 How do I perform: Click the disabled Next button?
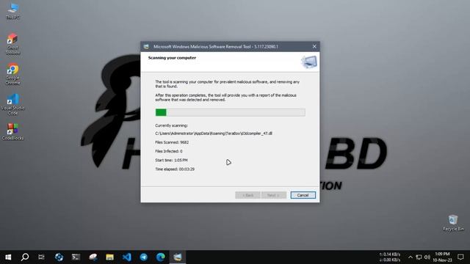(x=274, y=195)
